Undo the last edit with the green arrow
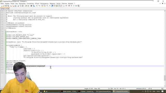Image resolution: width=166 pixels, height=93 pixels. pos(26,6)
